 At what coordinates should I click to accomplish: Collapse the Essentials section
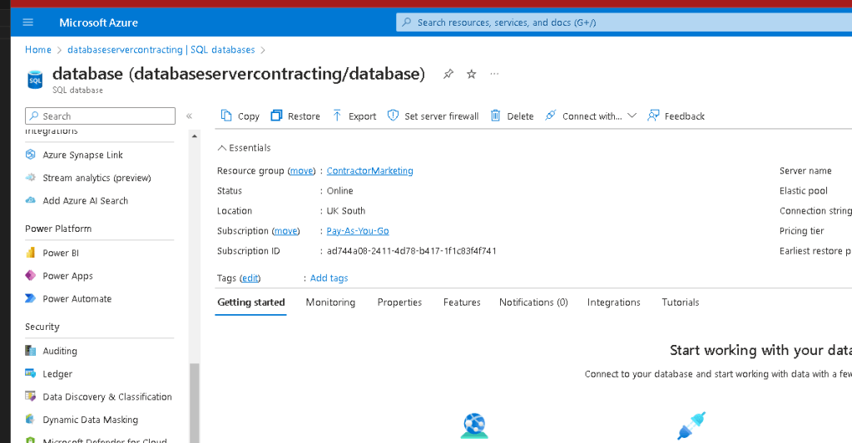coord(244,148)
